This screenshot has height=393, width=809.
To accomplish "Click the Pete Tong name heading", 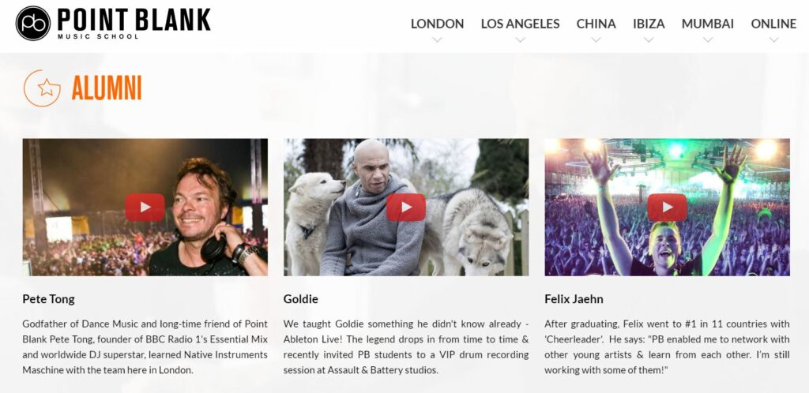I will pos(48,299).
